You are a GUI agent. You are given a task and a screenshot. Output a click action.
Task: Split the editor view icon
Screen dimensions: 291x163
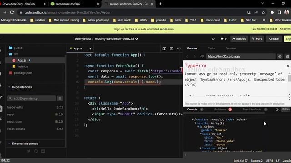point(164,48)
